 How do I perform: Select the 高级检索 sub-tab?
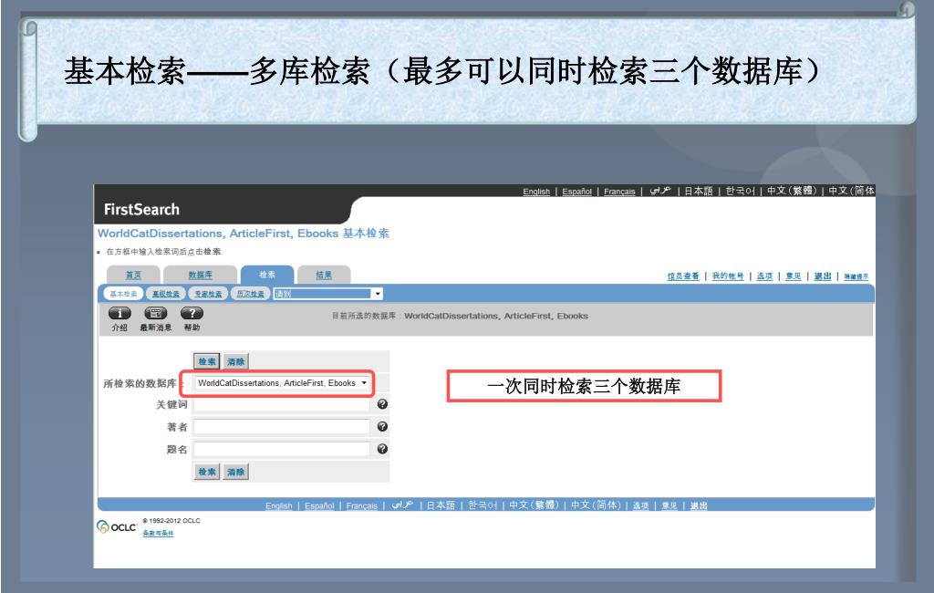click(166, 294)
